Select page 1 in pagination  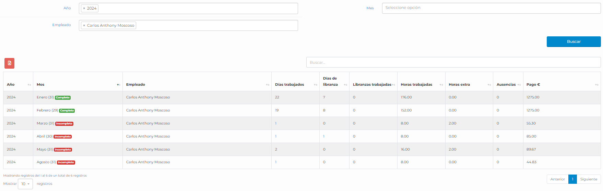pyautogui.click(x=572, y=179)
